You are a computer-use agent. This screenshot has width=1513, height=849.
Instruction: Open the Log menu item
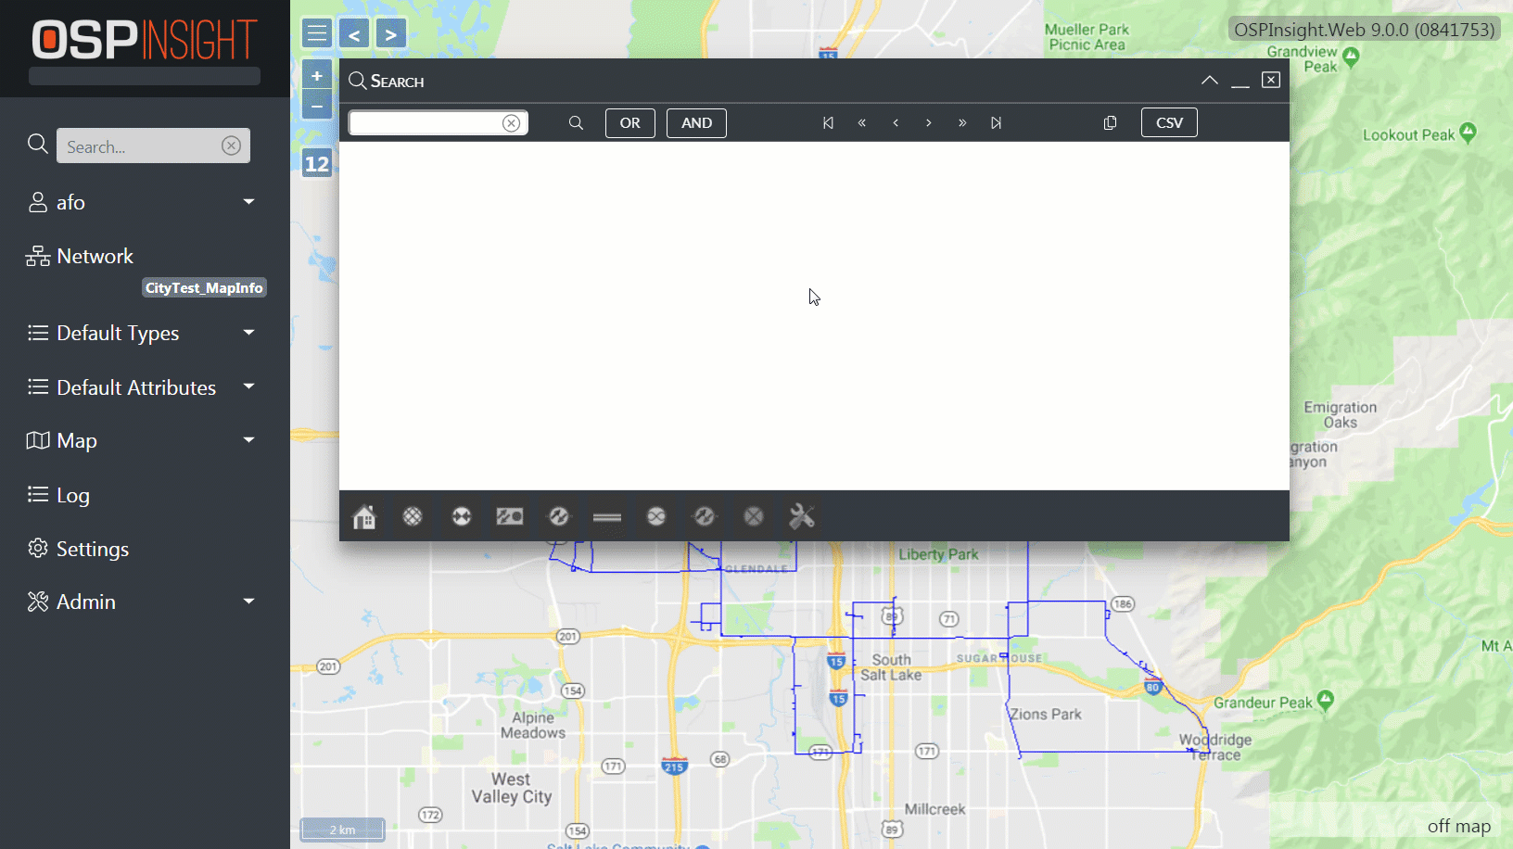pyautogui.click(x=72, y=495)
